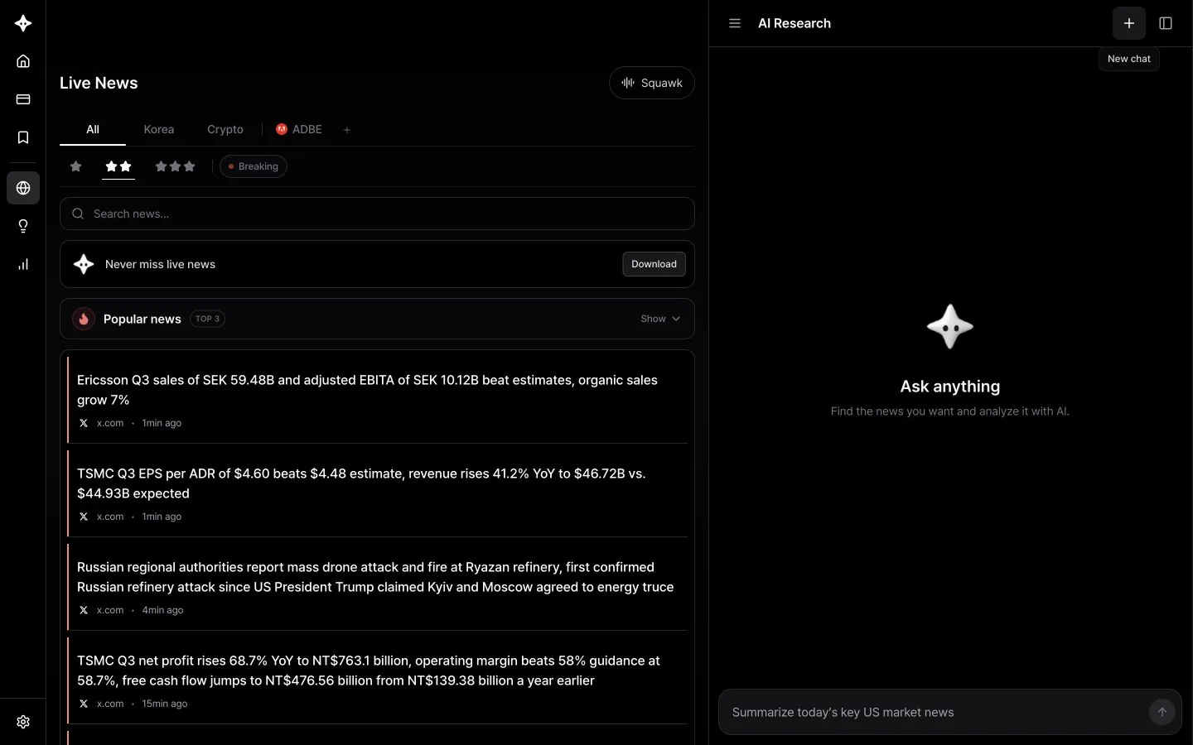This screenshot has width=1193, height=745.
Task: Open the lightbulb ideas icon in sidebar
Action: (23, 226)
